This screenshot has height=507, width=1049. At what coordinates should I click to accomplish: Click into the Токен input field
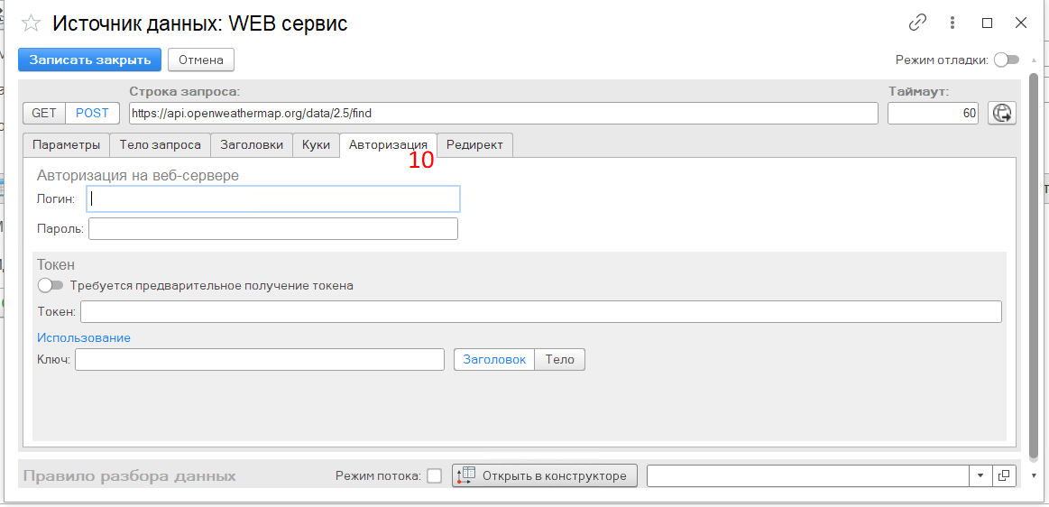pos(540,312)
